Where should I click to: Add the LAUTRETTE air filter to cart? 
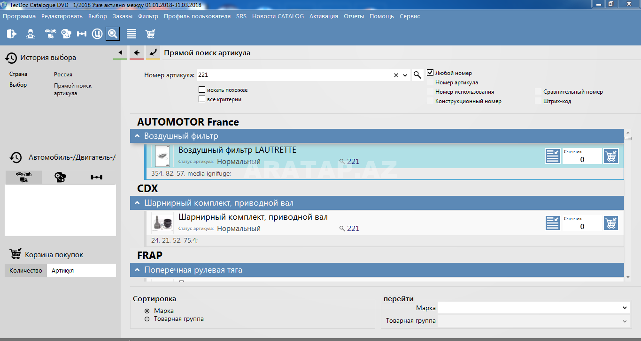(611, 156)
